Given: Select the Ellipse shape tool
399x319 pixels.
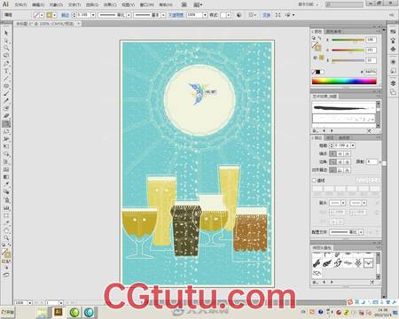Looking at the screenshot, I should coord(6,86).
